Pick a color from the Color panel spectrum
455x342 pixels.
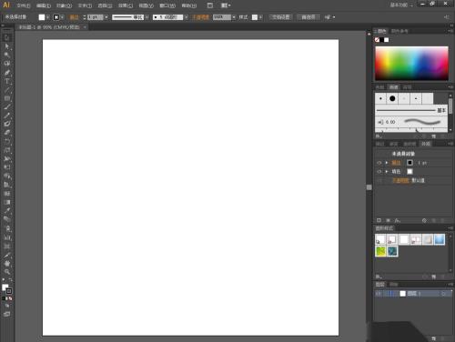click(411, 64)
